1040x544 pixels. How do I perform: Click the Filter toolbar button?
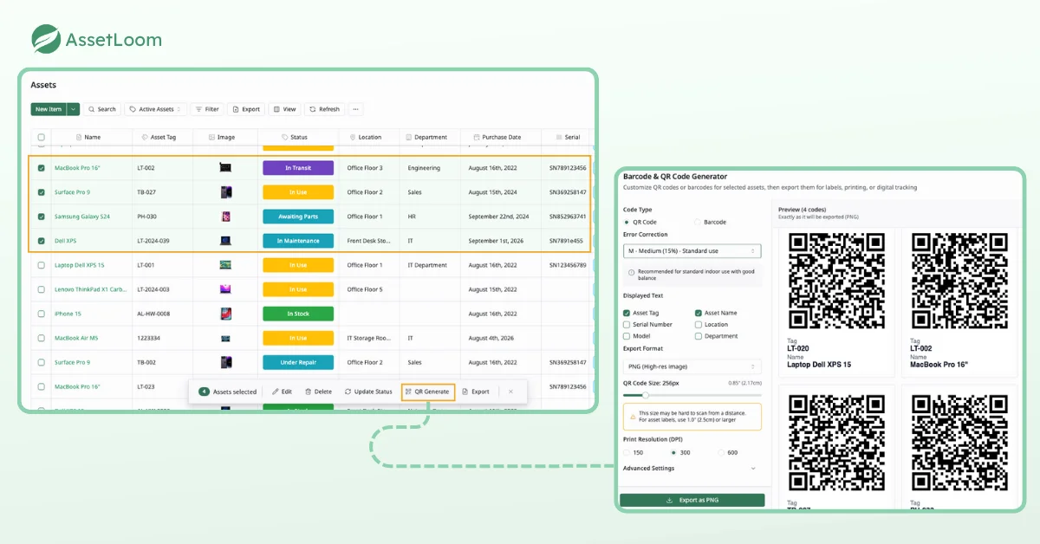point(206,109)
